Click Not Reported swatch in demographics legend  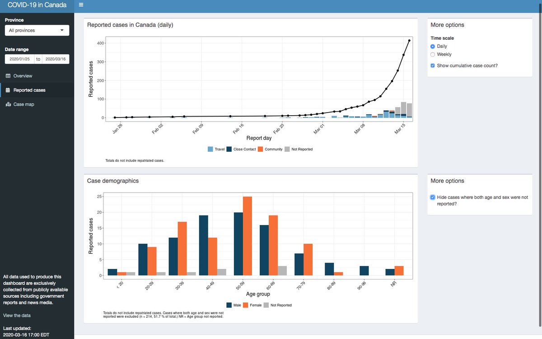point(266,305)
